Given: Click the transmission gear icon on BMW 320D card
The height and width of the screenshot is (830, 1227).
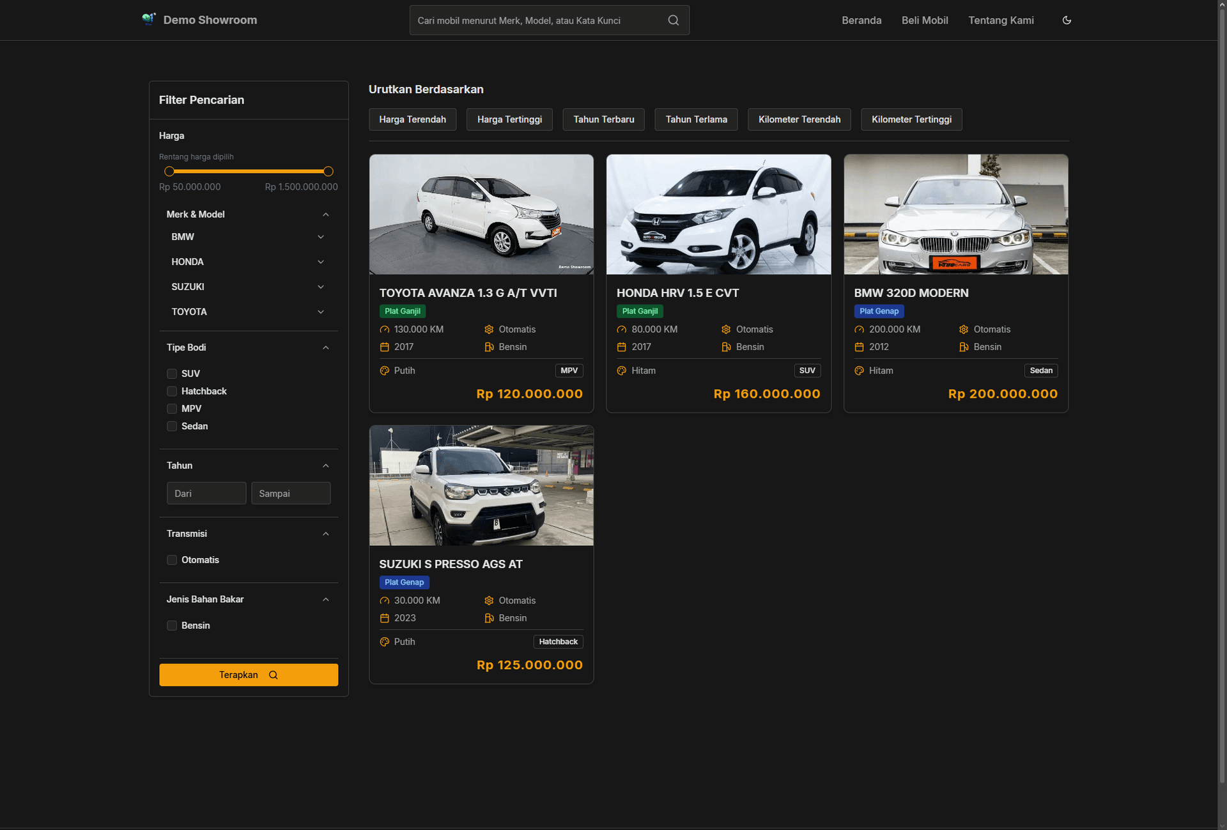Looking at the screenshot, I should 964,329.
